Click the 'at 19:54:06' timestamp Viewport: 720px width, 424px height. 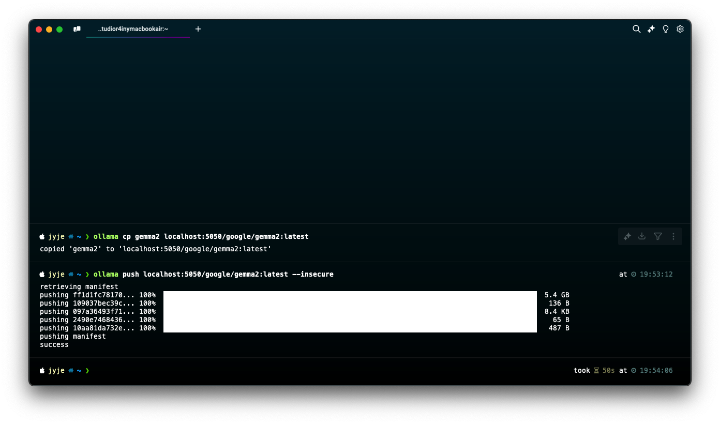point(646,371)
